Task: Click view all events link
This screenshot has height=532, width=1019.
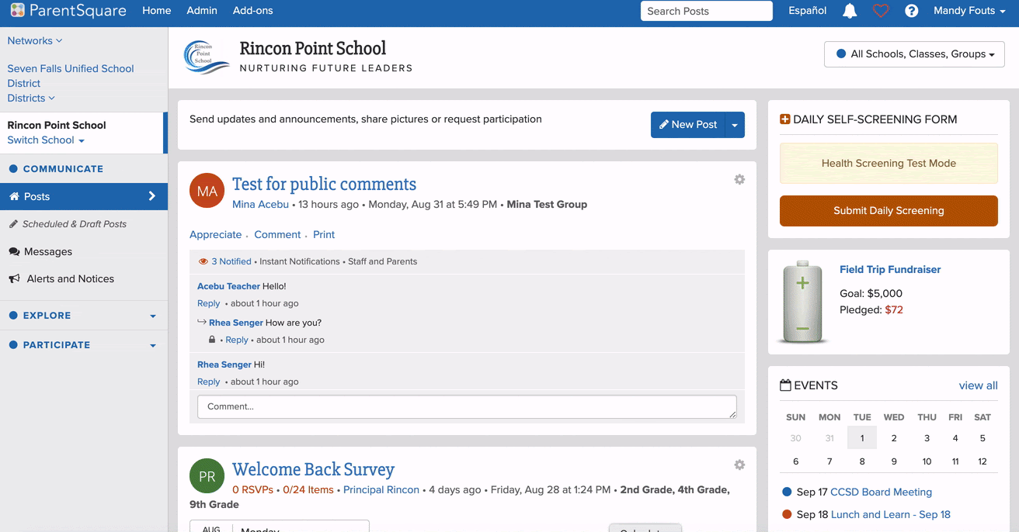Action: (x=979, y=385)
